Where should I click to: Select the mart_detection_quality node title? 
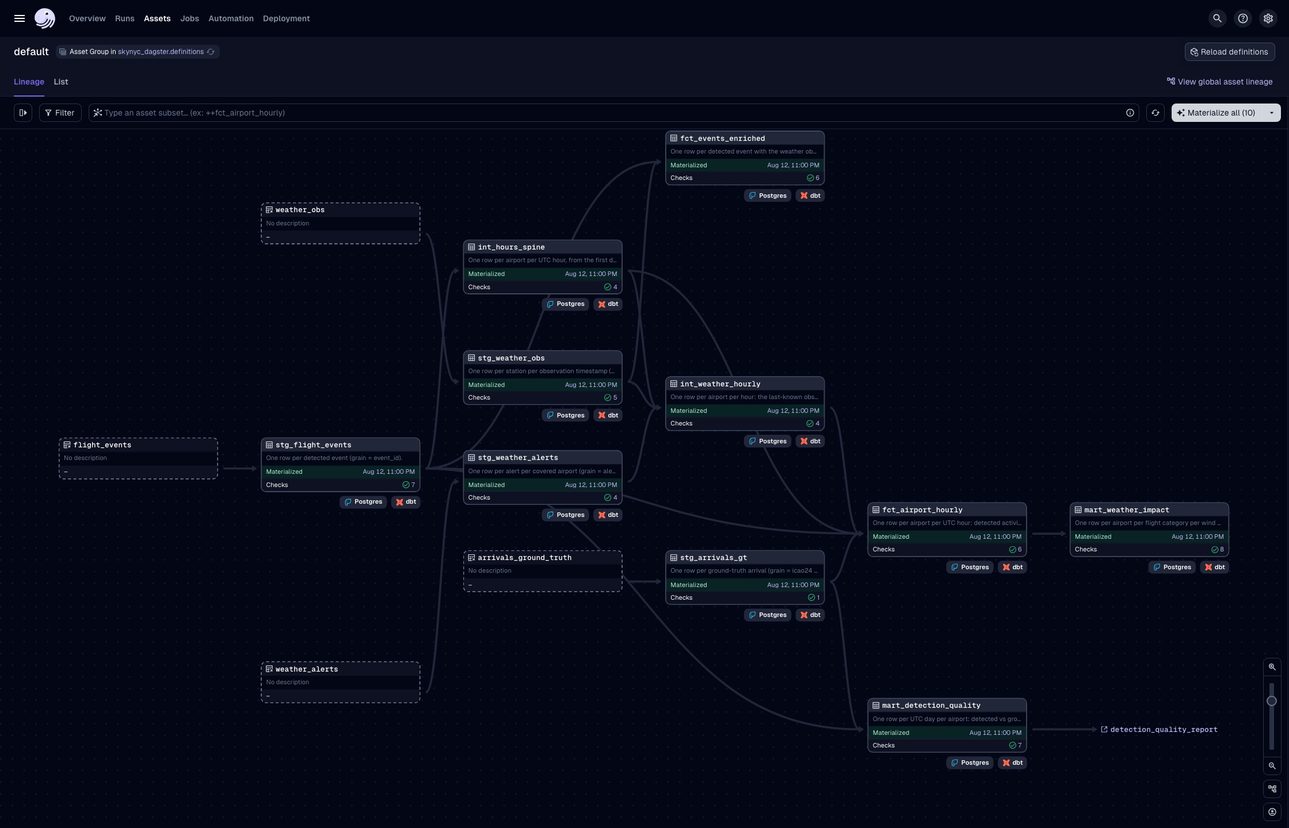pos(931,706)
